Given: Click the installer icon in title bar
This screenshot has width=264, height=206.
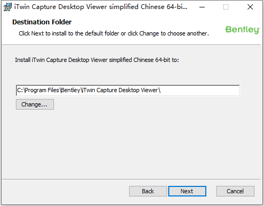Looking at the screenshot, I should [x=7, y=7].
